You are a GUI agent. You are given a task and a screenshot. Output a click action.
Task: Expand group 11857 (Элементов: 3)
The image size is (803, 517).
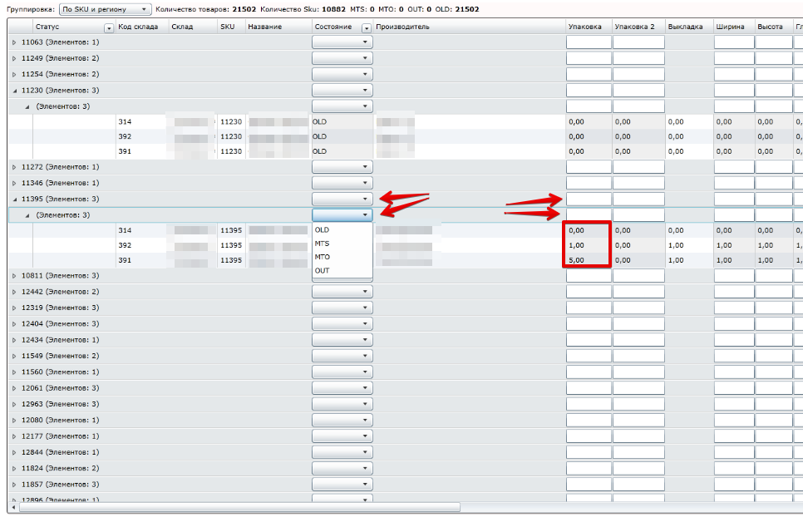coord(14,485)
